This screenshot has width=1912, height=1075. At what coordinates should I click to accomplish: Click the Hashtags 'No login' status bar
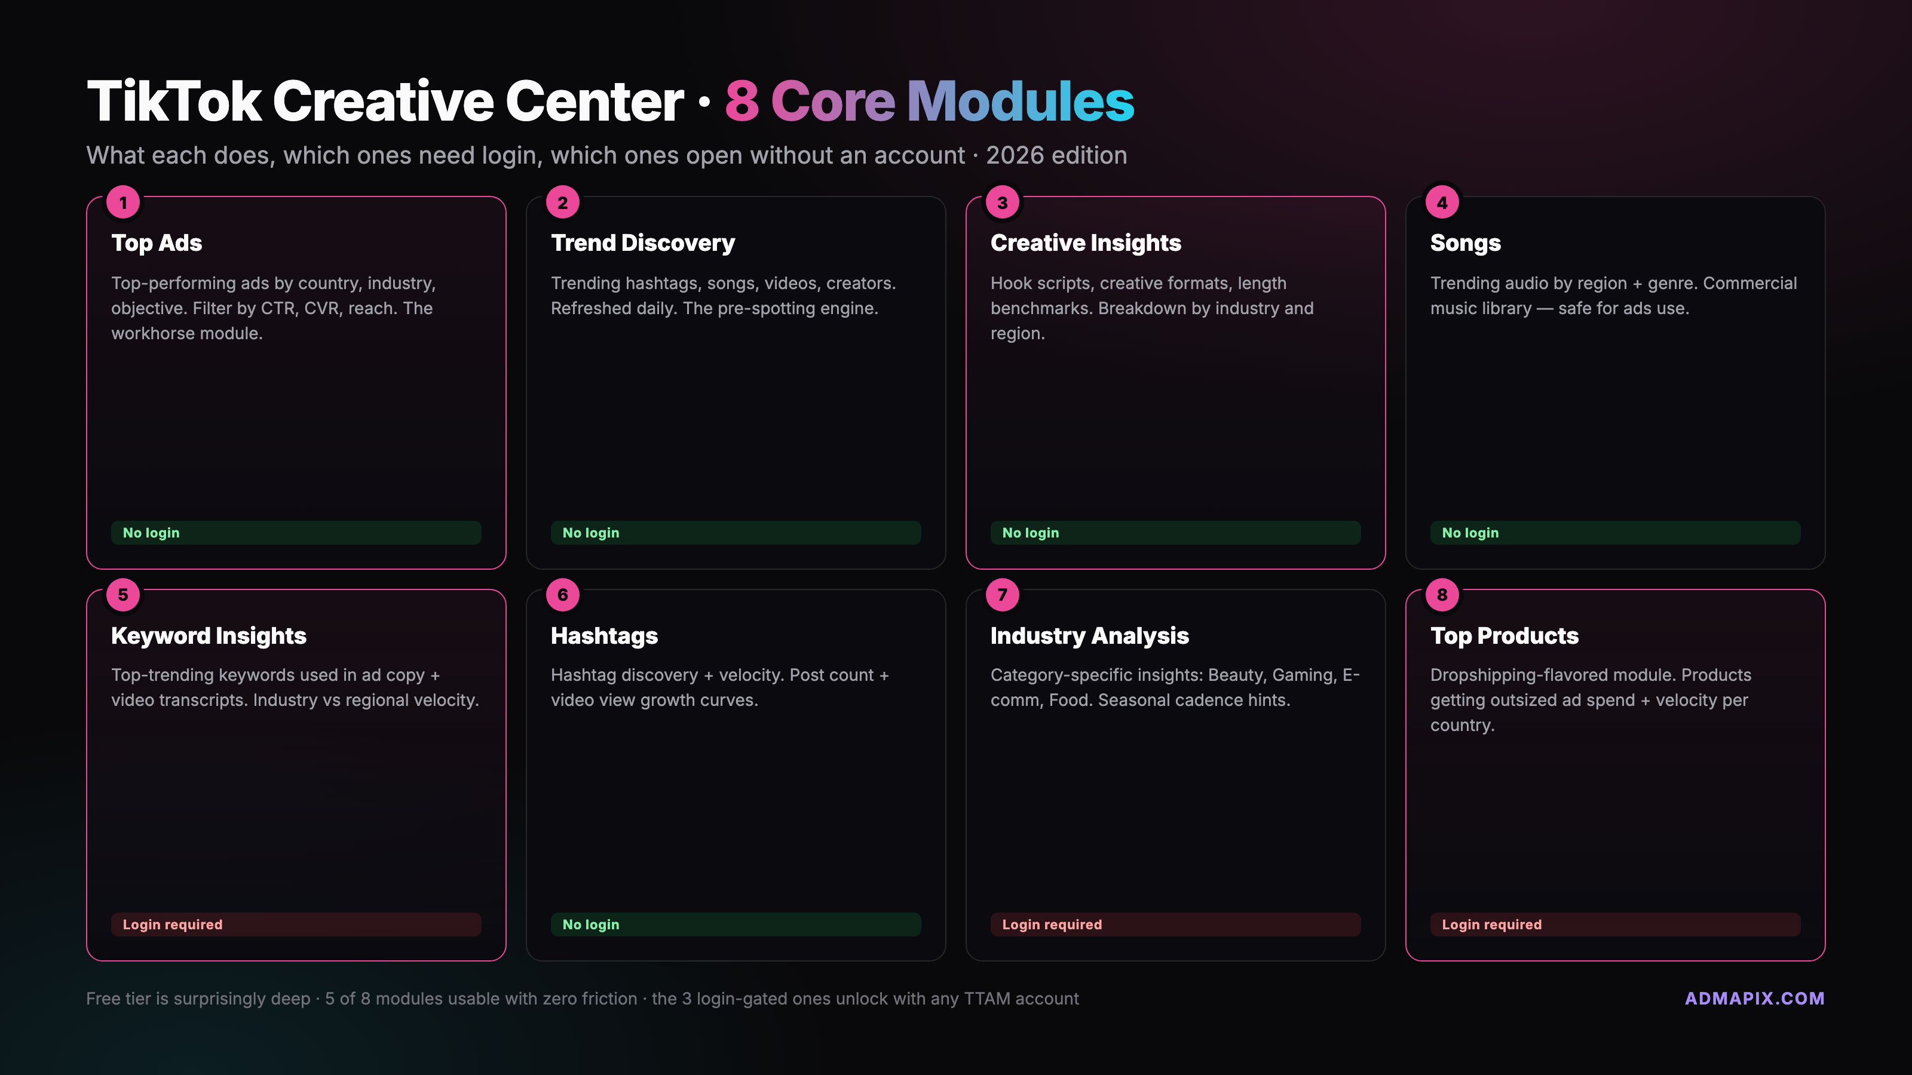(735, 924)
